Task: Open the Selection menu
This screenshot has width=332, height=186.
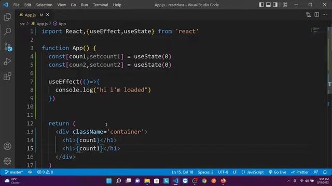Action: tap(44, 5)
